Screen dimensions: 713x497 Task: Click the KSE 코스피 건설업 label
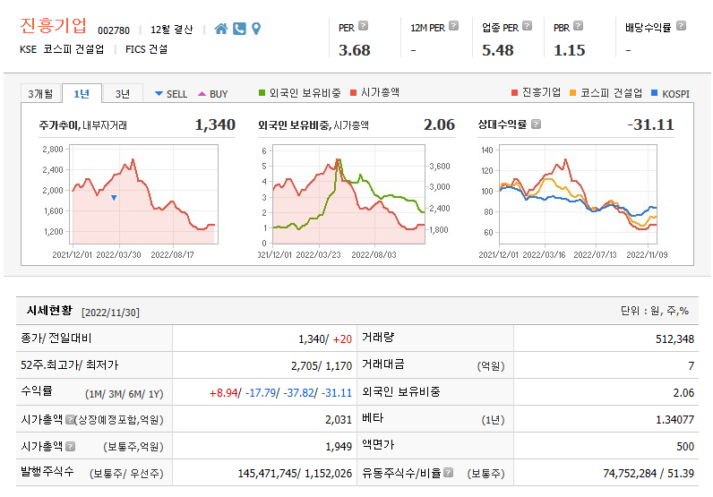(62, 49)
